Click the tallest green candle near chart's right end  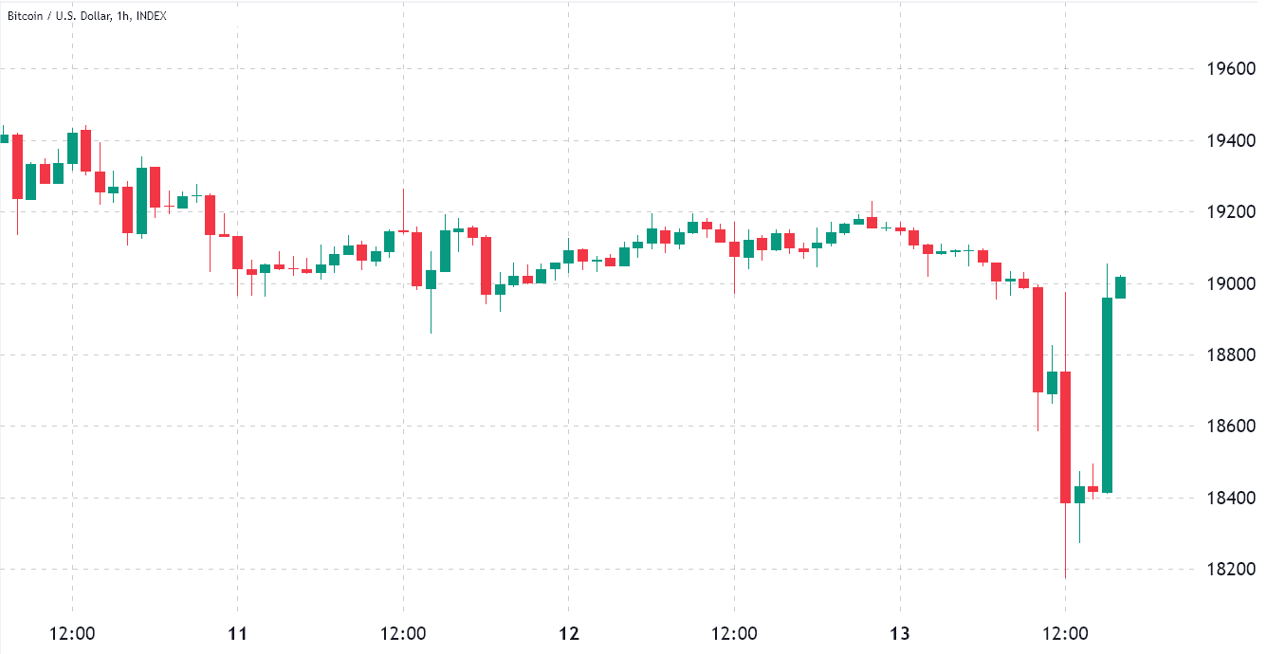[1107, 395]
